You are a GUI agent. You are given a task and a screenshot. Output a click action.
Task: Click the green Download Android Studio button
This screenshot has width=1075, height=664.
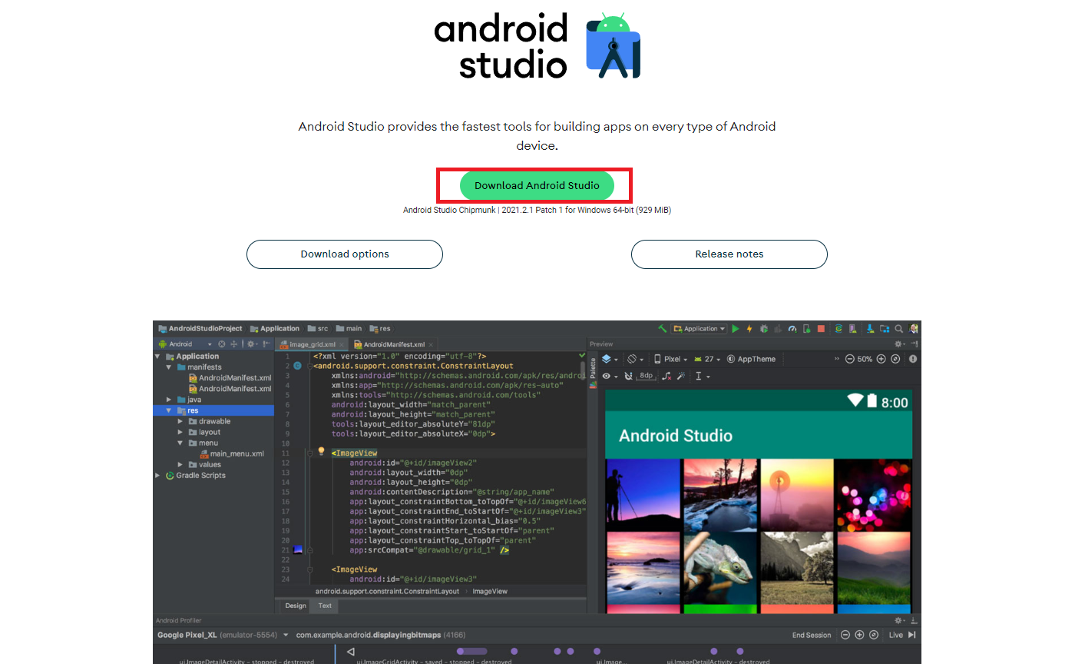click(537, 186)
